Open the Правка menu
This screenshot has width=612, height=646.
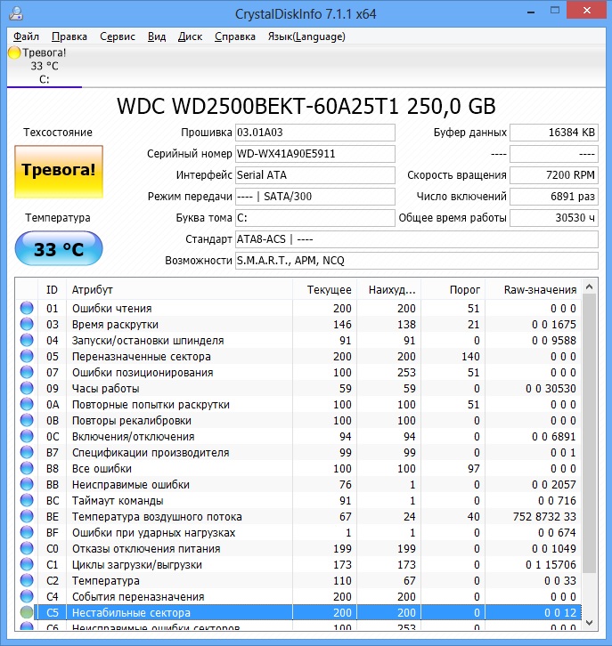pyautogui.click(x=69, y=36)
